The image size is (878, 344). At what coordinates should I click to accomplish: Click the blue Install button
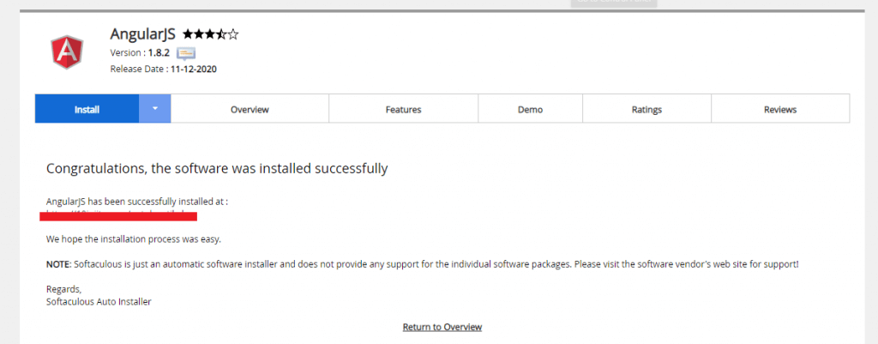tap(87, 109)
